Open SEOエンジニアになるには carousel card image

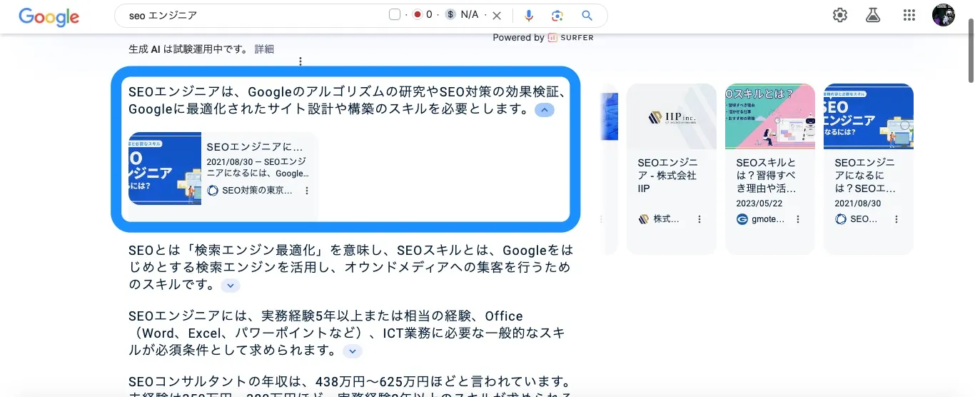(869, 116)
